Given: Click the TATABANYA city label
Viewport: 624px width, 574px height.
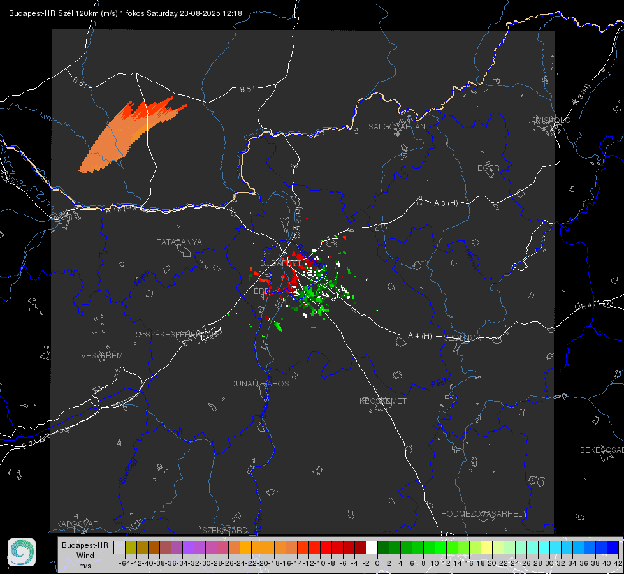Looking at the screenshot, I should [x=179, y=242].
